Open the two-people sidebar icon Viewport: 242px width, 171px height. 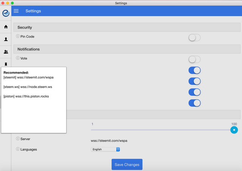tap(6, 52)
